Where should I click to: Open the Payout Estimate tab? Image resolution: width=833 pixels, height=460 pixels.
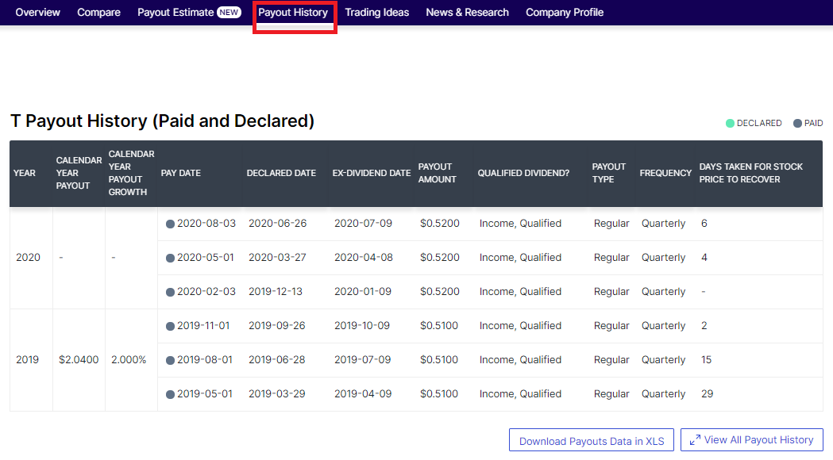pyautogui.click(x=175, y=12)
